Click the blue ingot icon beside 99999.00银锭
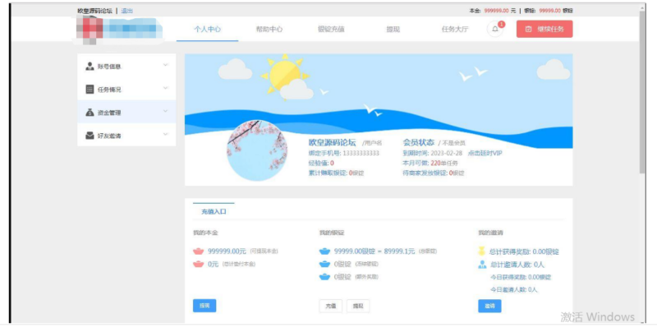657x332 pixels. (x=324, y=251)
